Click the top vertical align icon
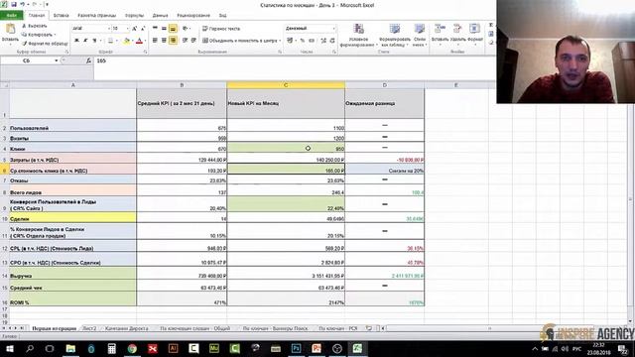635x357 pixels. [155, 29]
